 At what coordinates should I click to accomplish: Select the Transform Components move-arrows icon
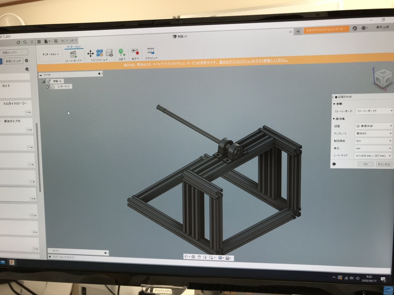(x=90, y=53)
